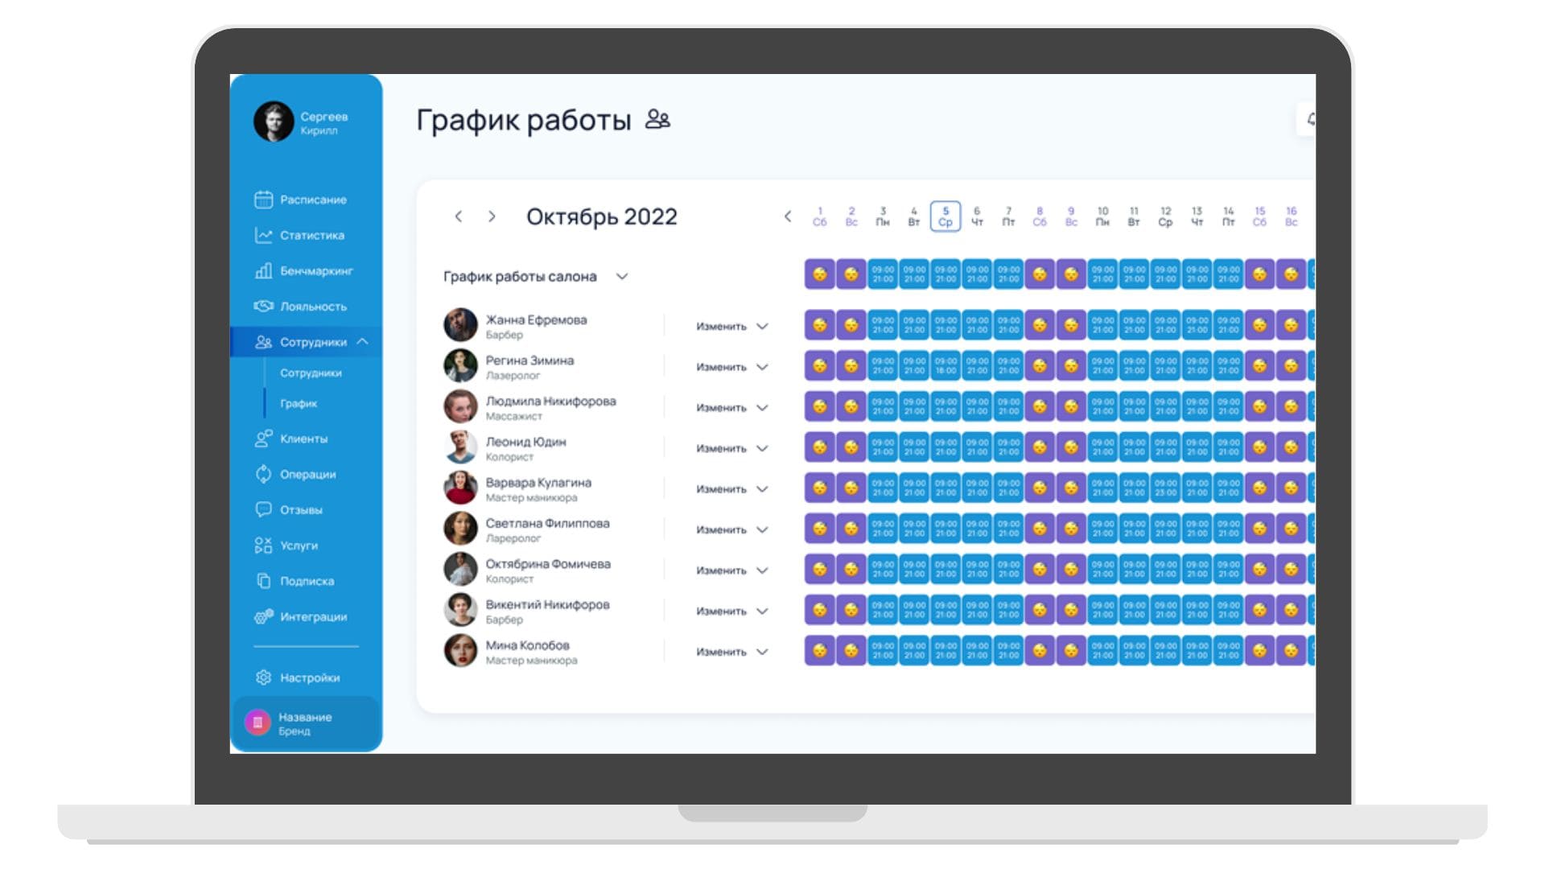This screenshot has width=1545, height=869.
Task: Click the Настройки (Settings) gear icon in sidebar
Action: click(x=257, y=677)
